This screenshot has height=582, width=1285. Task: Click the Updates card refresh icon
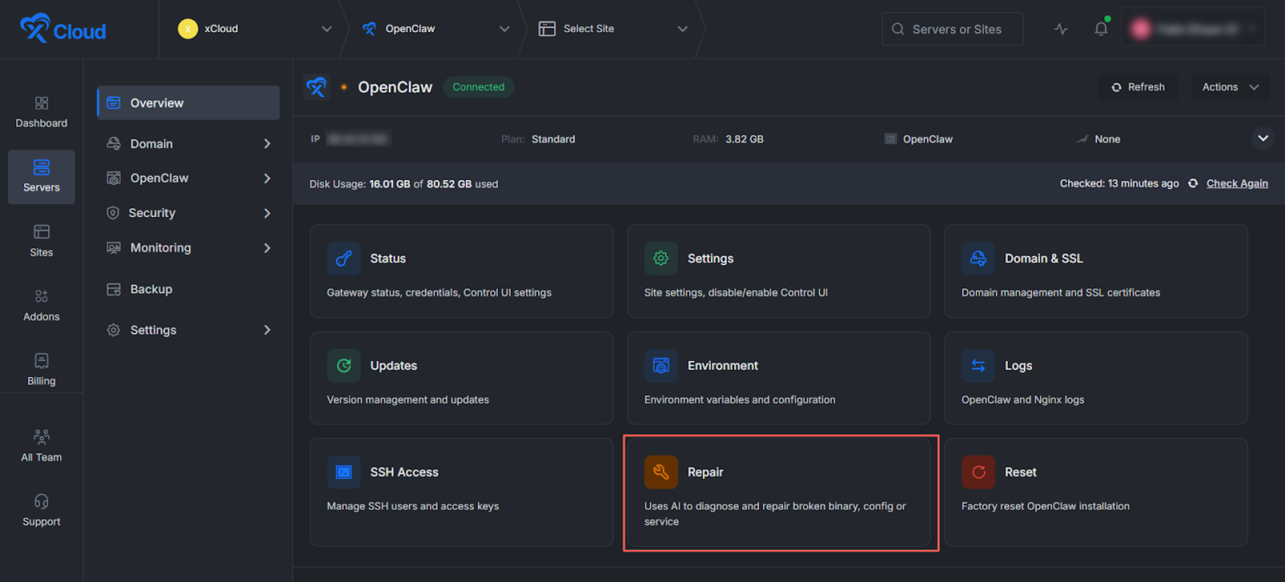(x=344, y=366)
